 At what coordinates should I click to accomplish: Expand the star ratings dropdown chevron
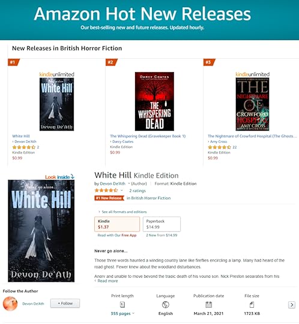pyautogui.click(x=122, y=190)
